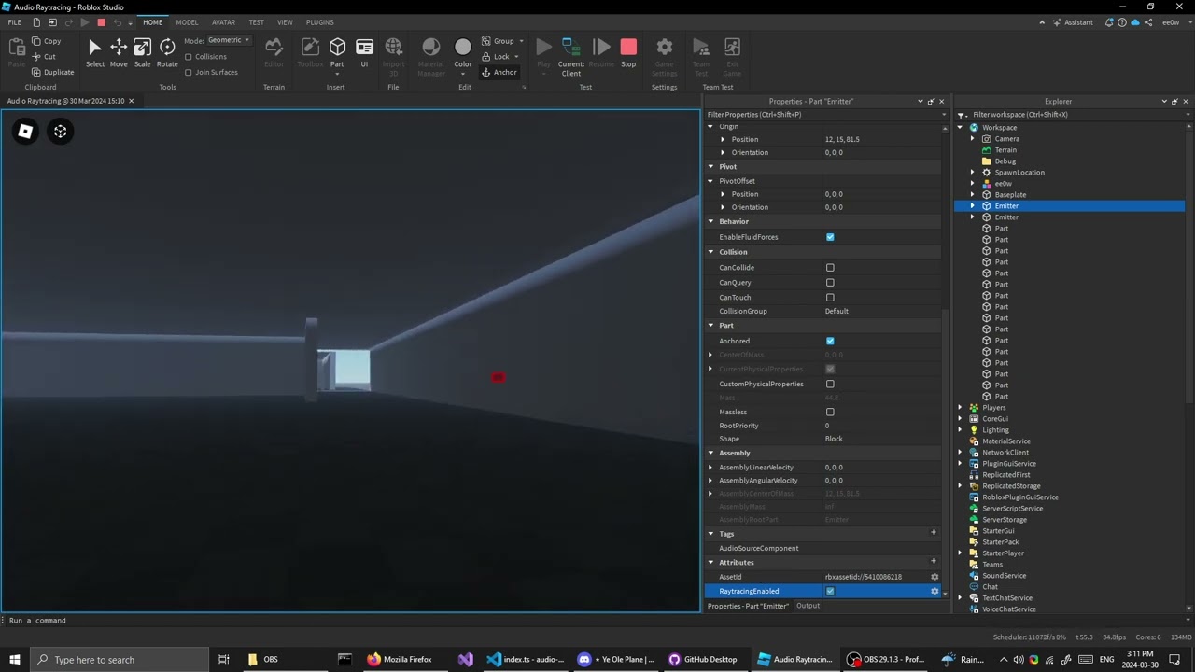Open the Assistant panel
This screenshot has height=672, width=1195.
pyautogui.click(x=1073, y=22)
